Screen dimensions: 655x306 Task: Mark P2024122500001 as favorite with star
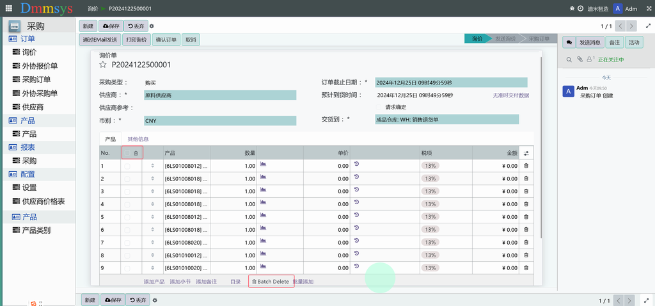click(103, 65)
